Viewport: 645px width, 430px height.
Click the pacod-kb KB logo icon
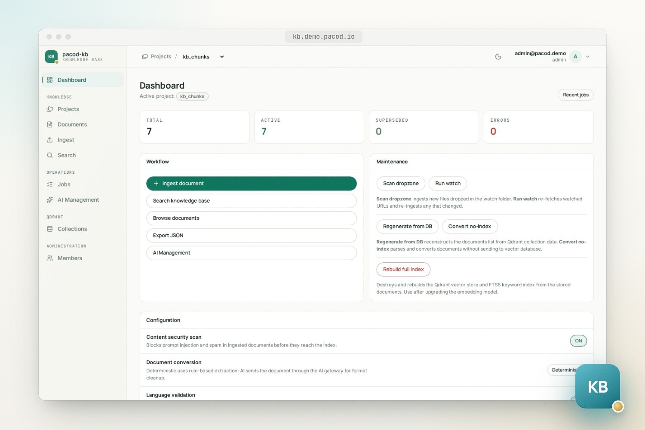51,56
